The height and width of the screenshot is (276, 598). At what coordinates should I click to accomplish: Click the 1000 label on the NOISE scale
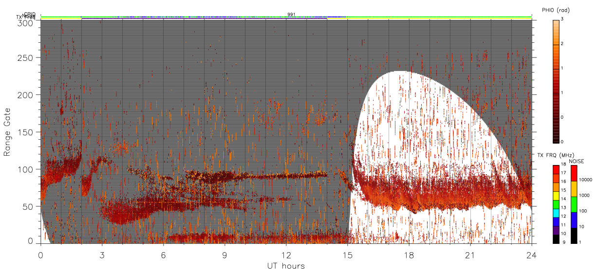(x=583, y=195)
